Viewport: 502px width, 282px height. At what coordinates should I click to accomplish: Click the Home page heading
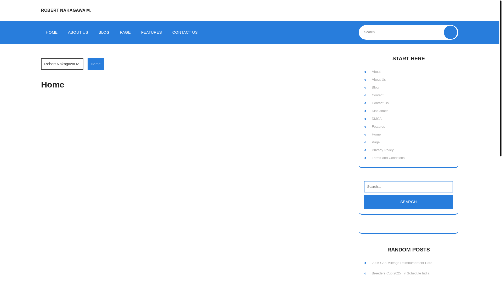click(53, 85)
